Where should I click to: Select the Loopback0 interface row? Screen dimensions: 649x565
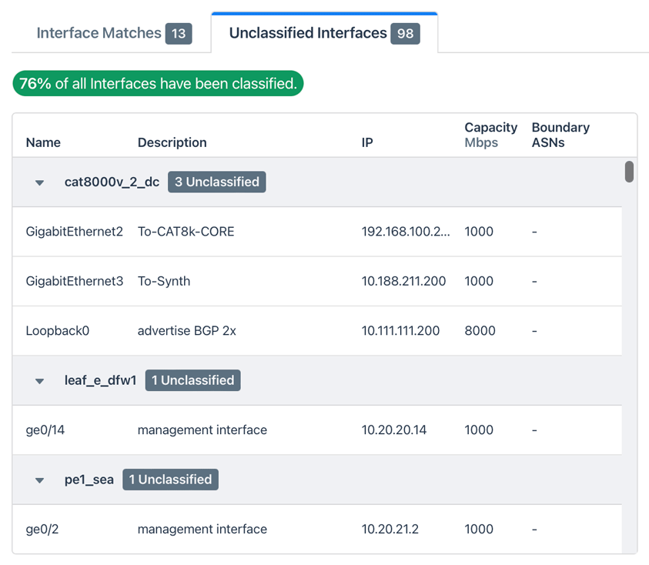pyautogui.click(x=58, y=330)
